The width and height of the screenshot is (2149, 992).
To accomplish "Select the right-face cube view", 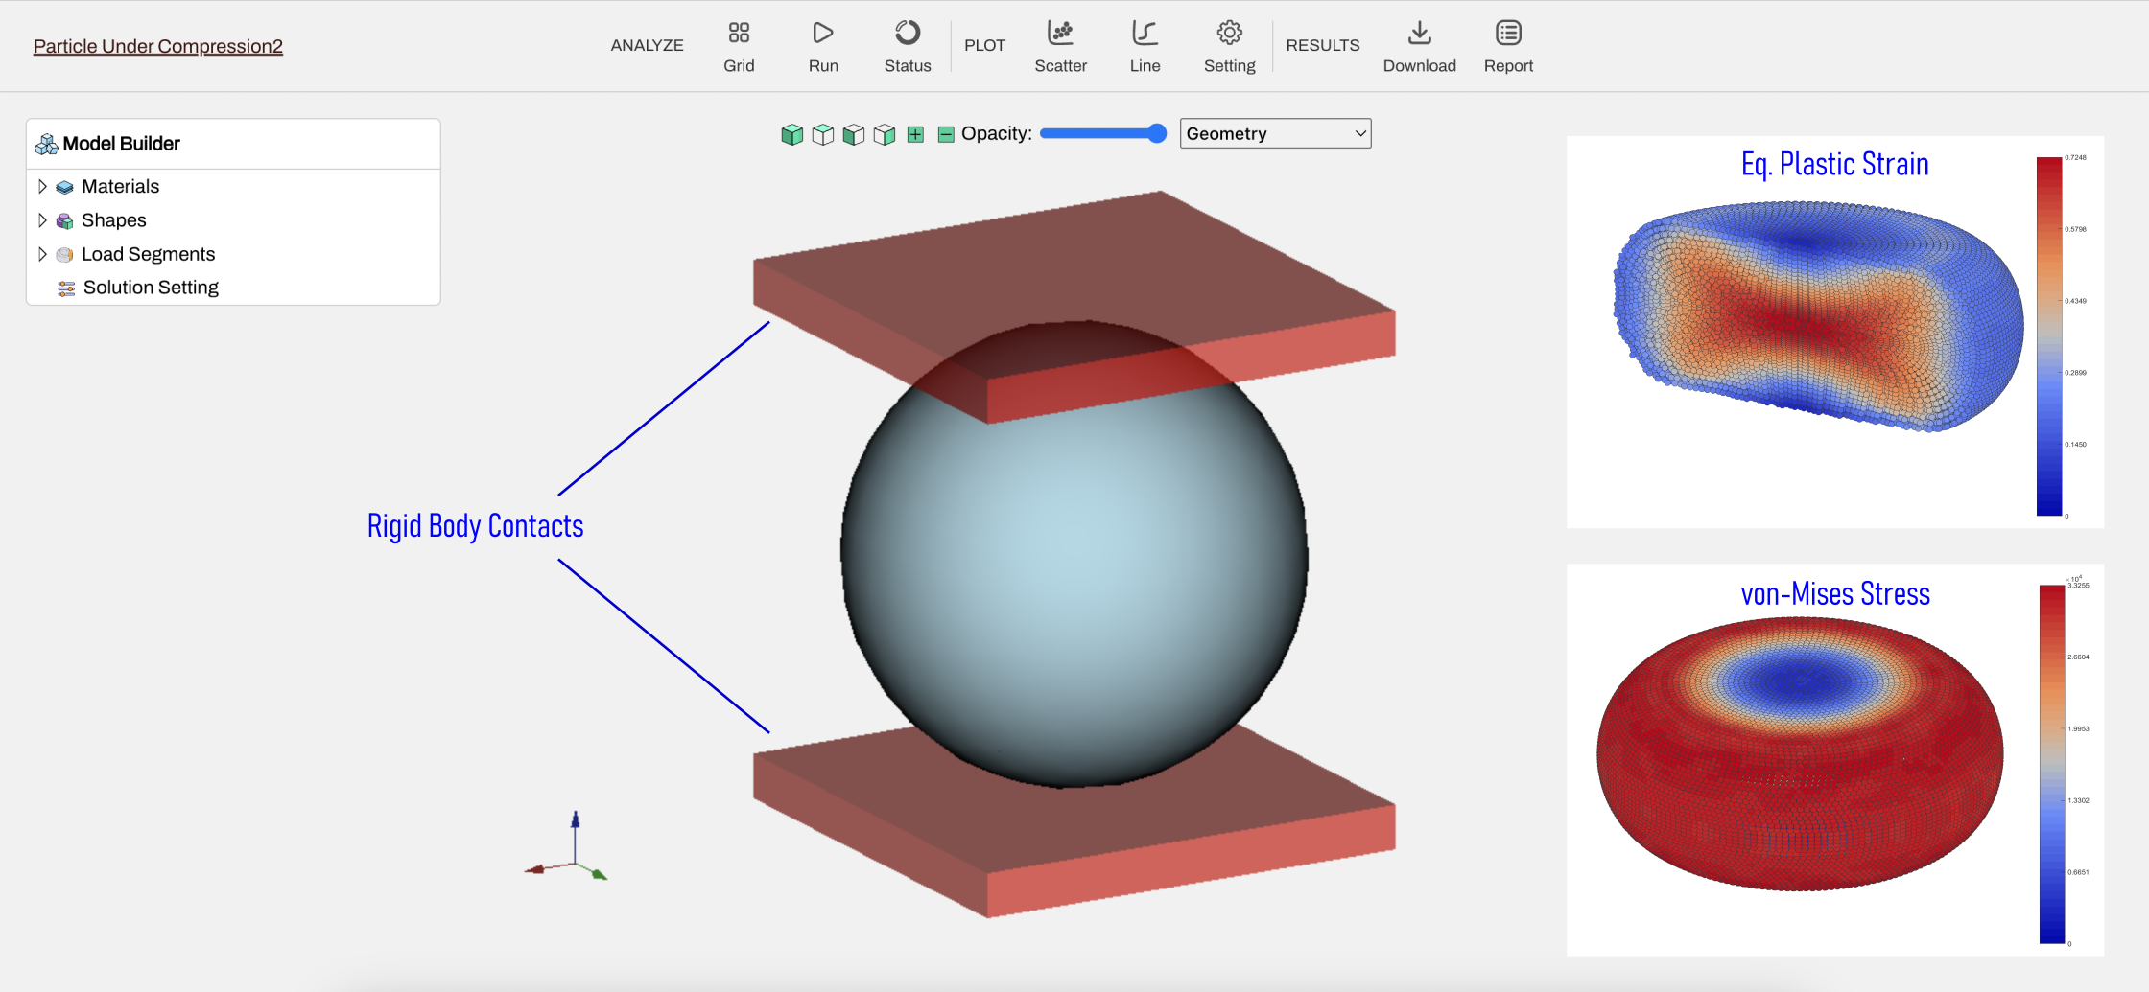I will (x=885, y=134).
